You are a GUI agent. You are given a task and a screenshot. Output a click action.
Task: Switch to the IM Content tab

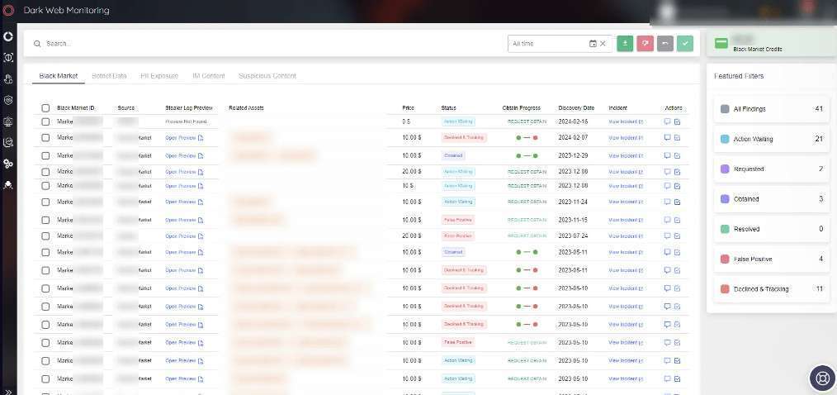(x=209, y=76)
